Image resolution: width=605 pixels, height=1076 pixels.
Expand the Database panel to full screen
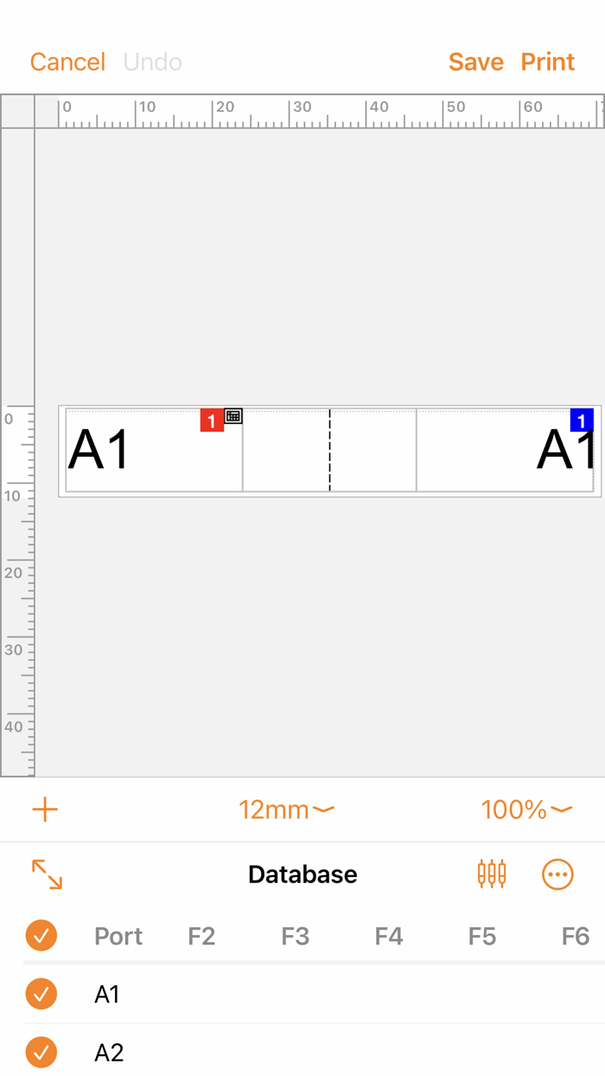pos(48,874)
